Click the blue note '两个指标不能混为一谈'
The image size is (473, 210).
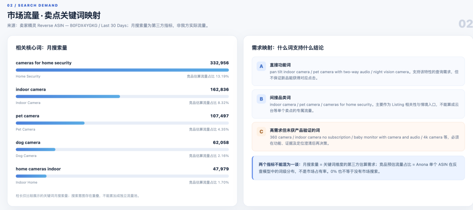pyautogui.click(x=358, y=168)
